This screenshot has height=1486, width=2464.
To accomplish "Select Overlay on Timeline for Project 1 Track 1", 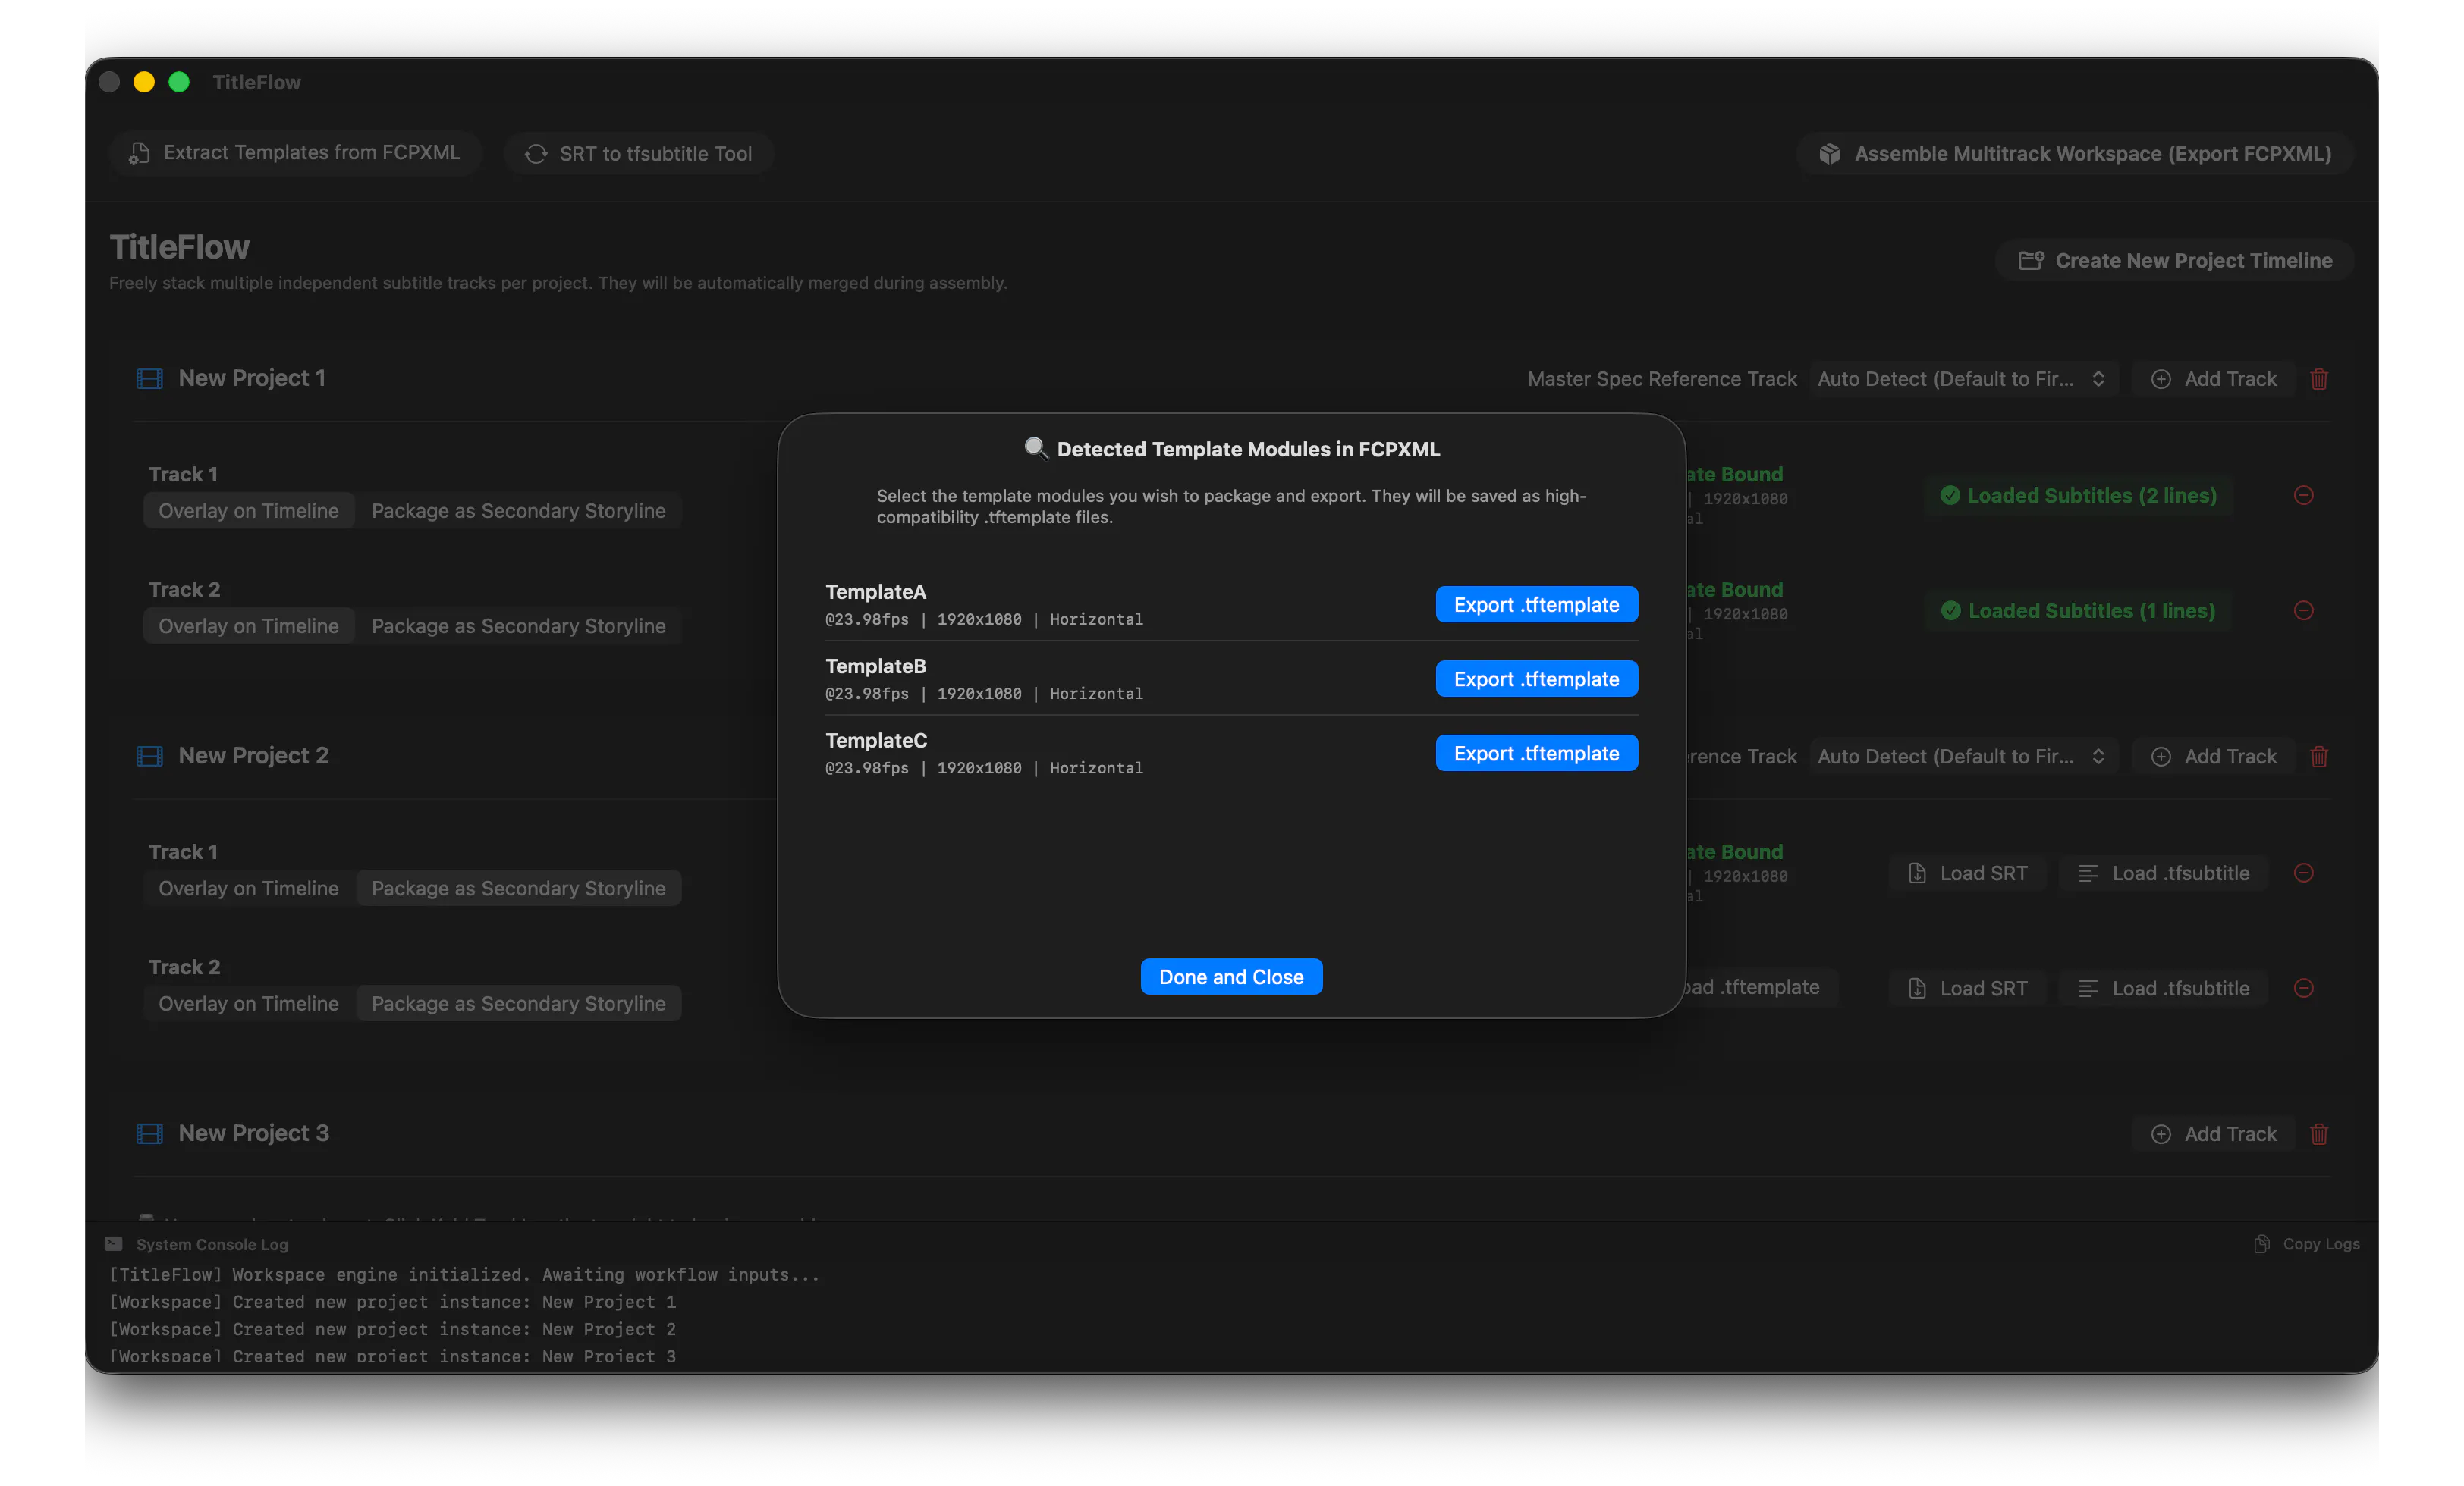I will coord(248,511).
